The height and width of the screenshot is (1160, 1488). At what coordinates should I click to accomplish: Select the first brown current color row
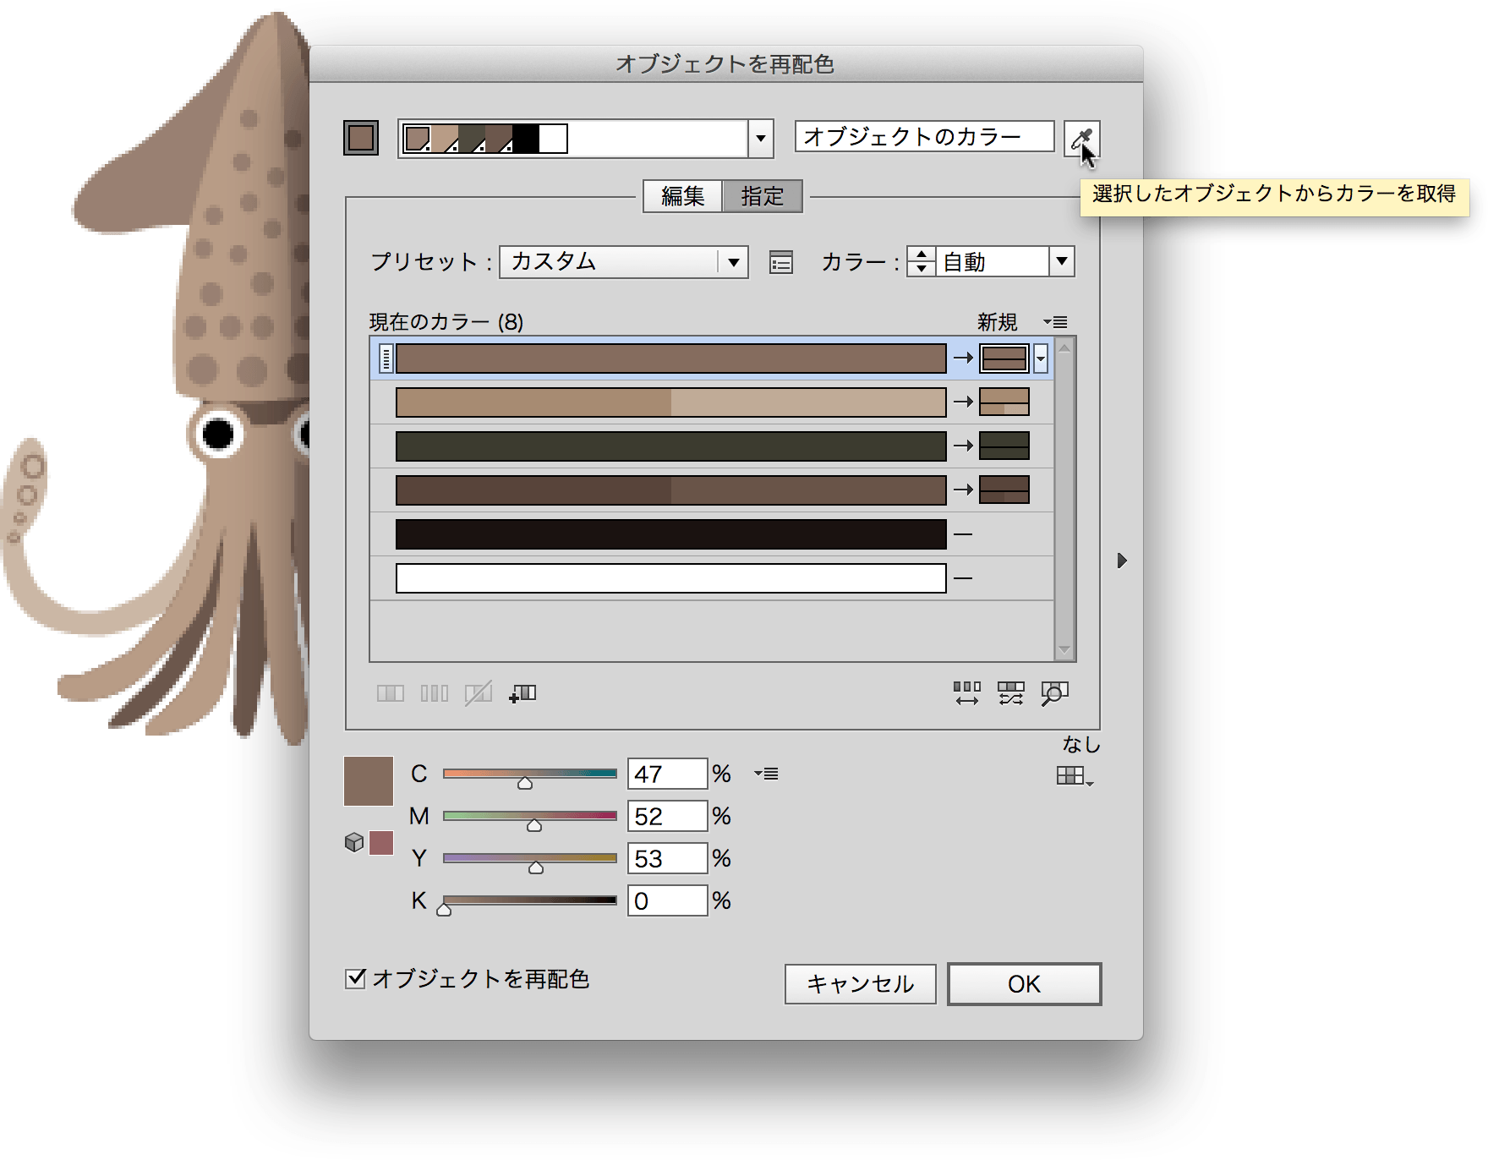click(670, 358)
